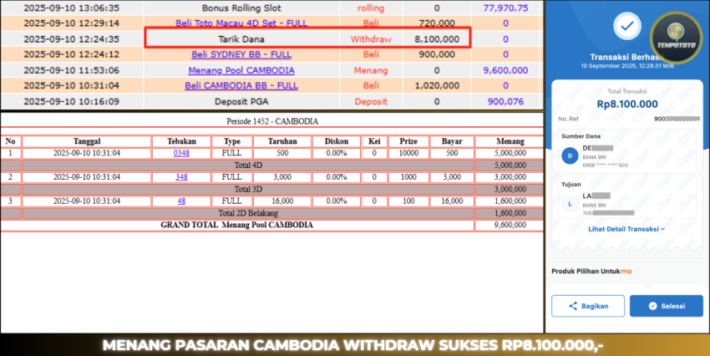
Task: Click the 900,076 deposit amount
Action: click(x=506, y=101)
